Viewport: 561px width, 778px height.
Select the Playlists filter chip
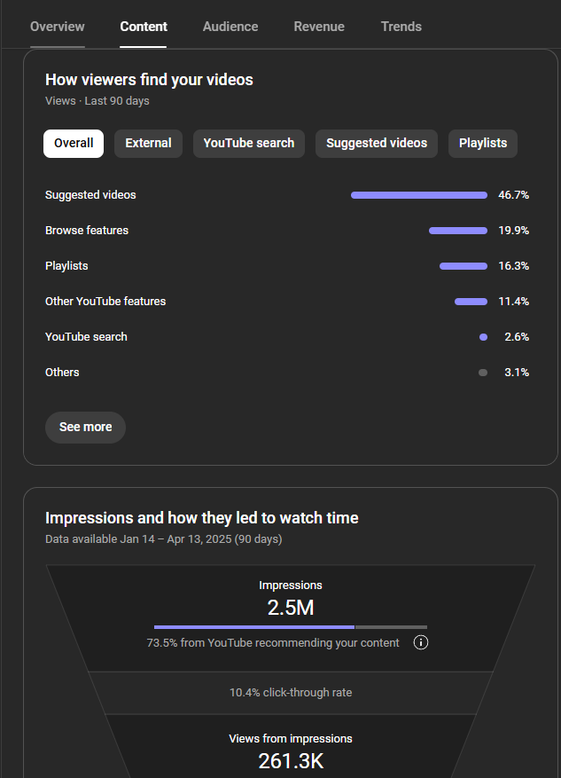[x=483, y=143]
